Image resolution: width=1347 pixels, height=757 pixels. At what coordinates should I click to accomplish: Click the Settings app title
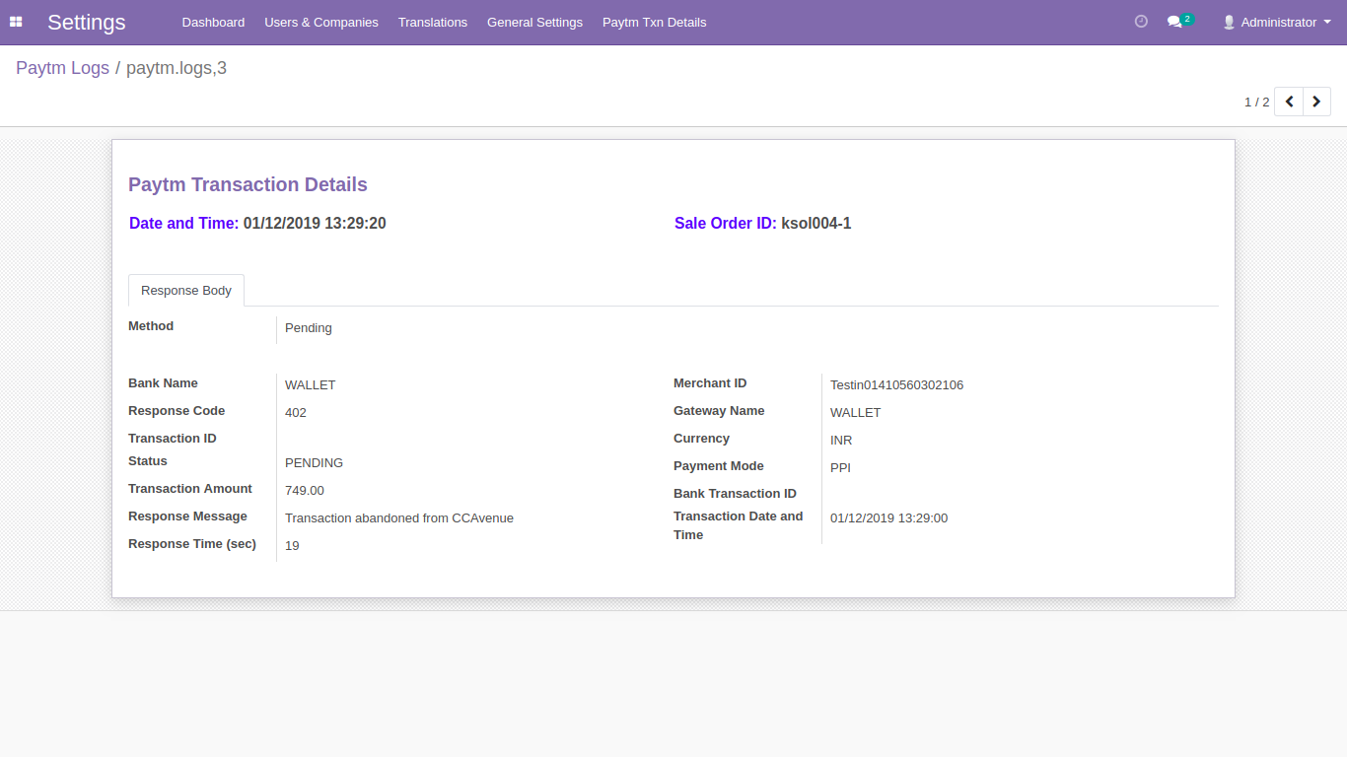point(87,22)
